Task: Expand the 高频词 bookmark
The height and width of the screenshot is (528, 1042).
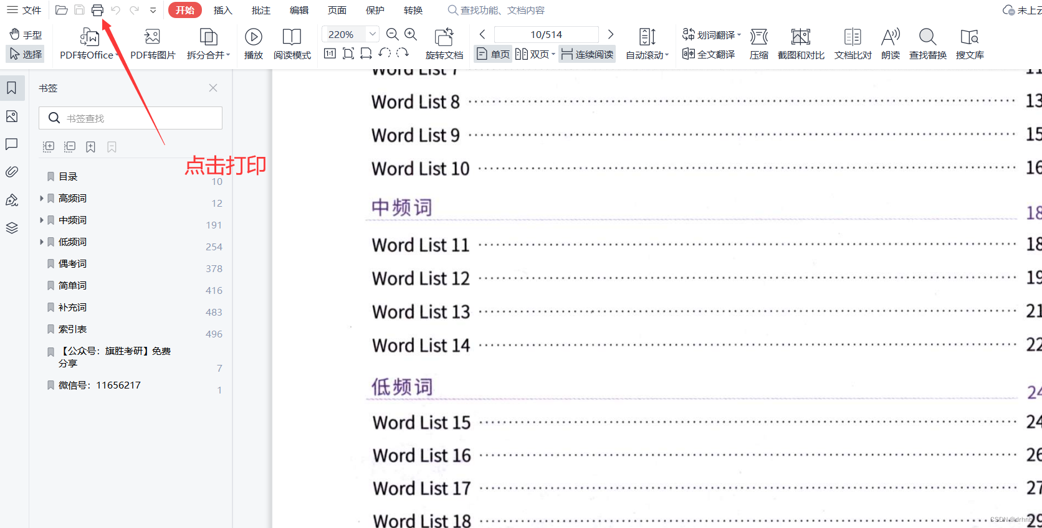Action: [42, 198]
